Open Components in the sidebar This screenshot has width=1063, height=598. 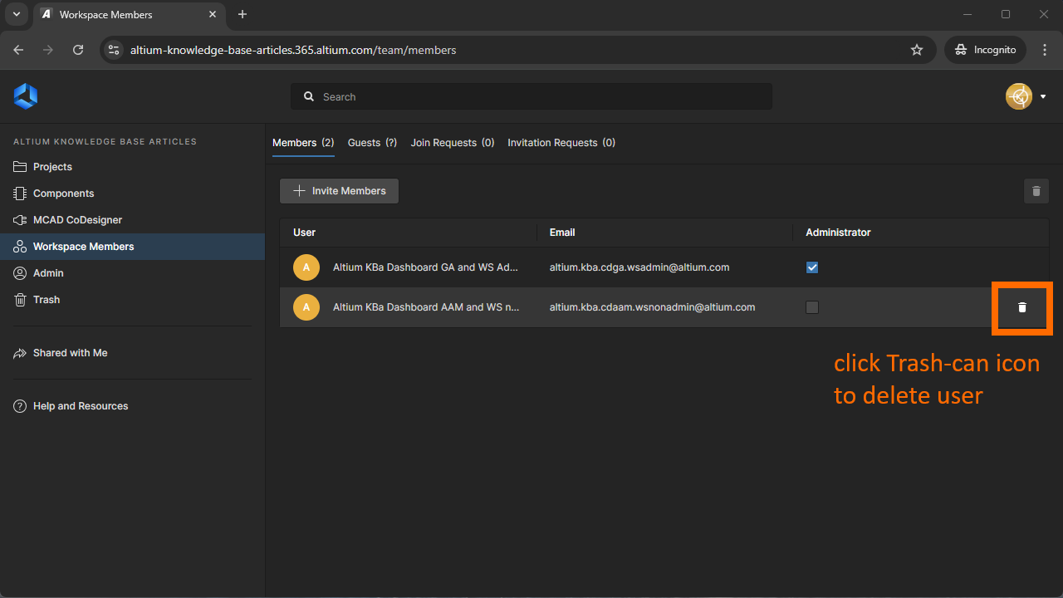pos(63,194)
